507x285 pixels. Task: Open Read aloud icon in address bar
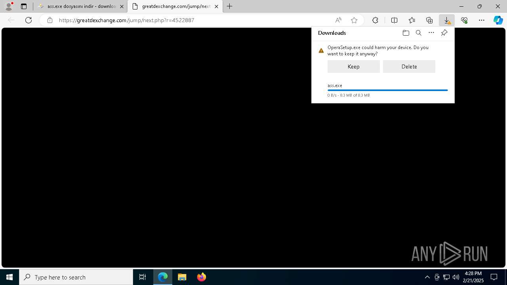click(x=338, y=20)
